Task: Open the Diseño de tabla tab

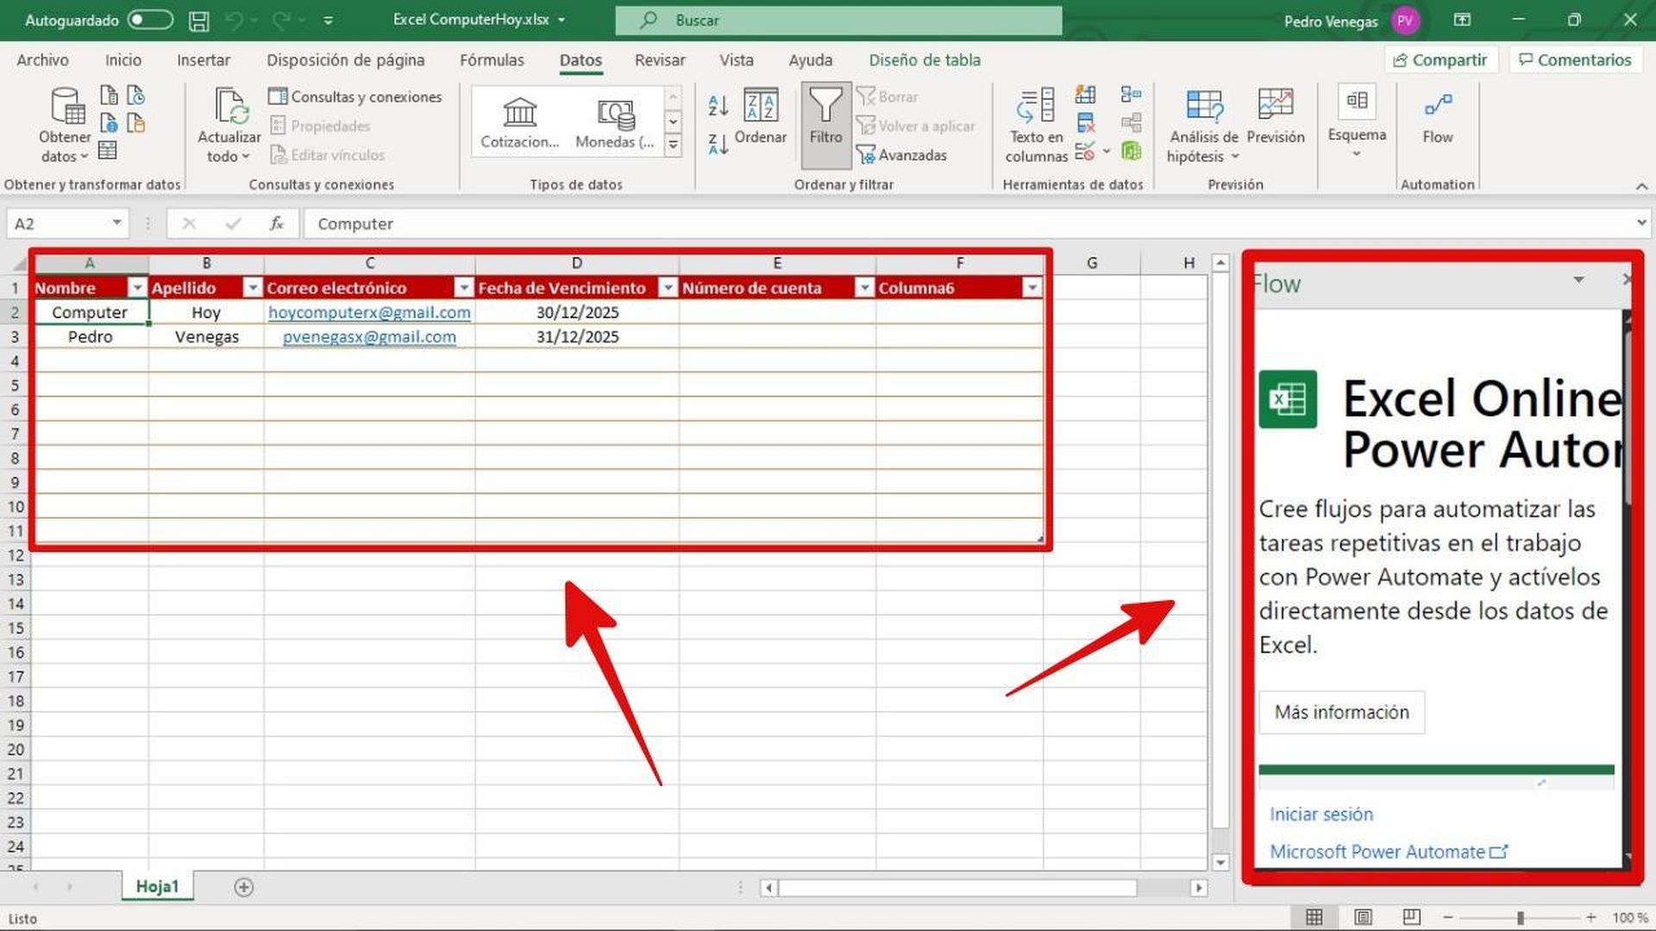Action: [924, 60]
